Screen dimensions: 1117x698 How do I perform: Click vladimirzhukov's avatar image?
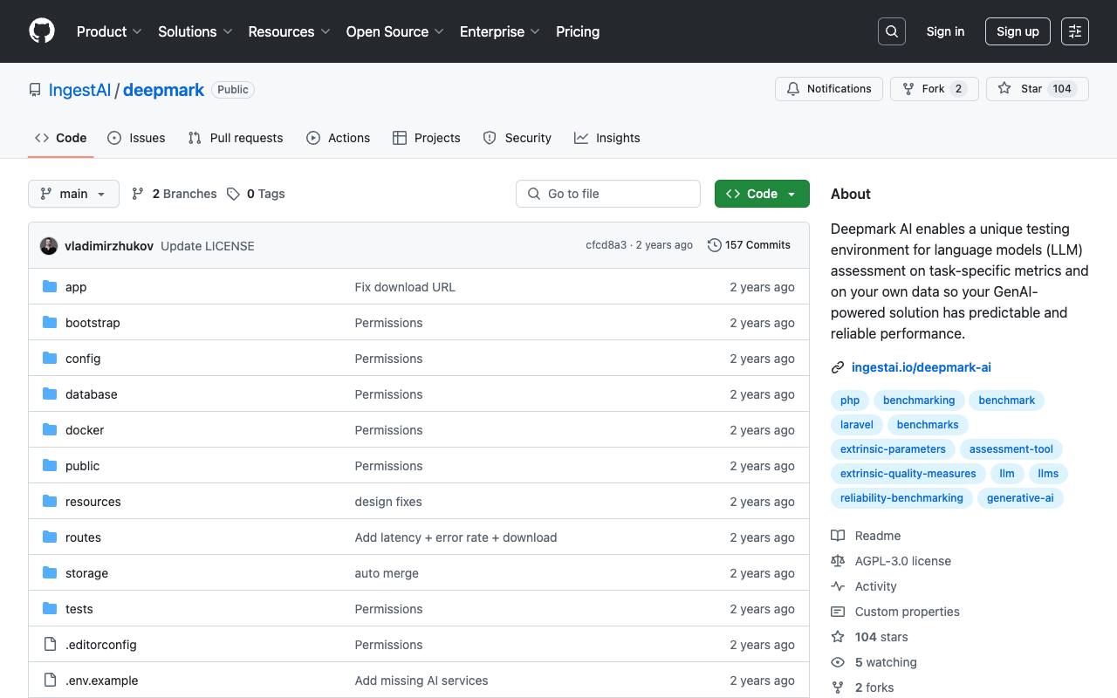coord(49,246)
